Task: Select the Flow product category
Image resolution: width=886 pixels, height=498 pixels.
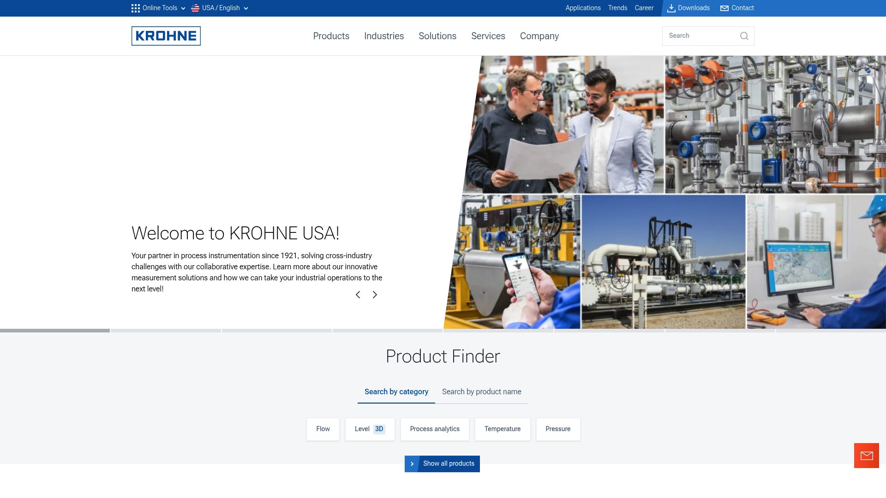Action: (323, 429)
